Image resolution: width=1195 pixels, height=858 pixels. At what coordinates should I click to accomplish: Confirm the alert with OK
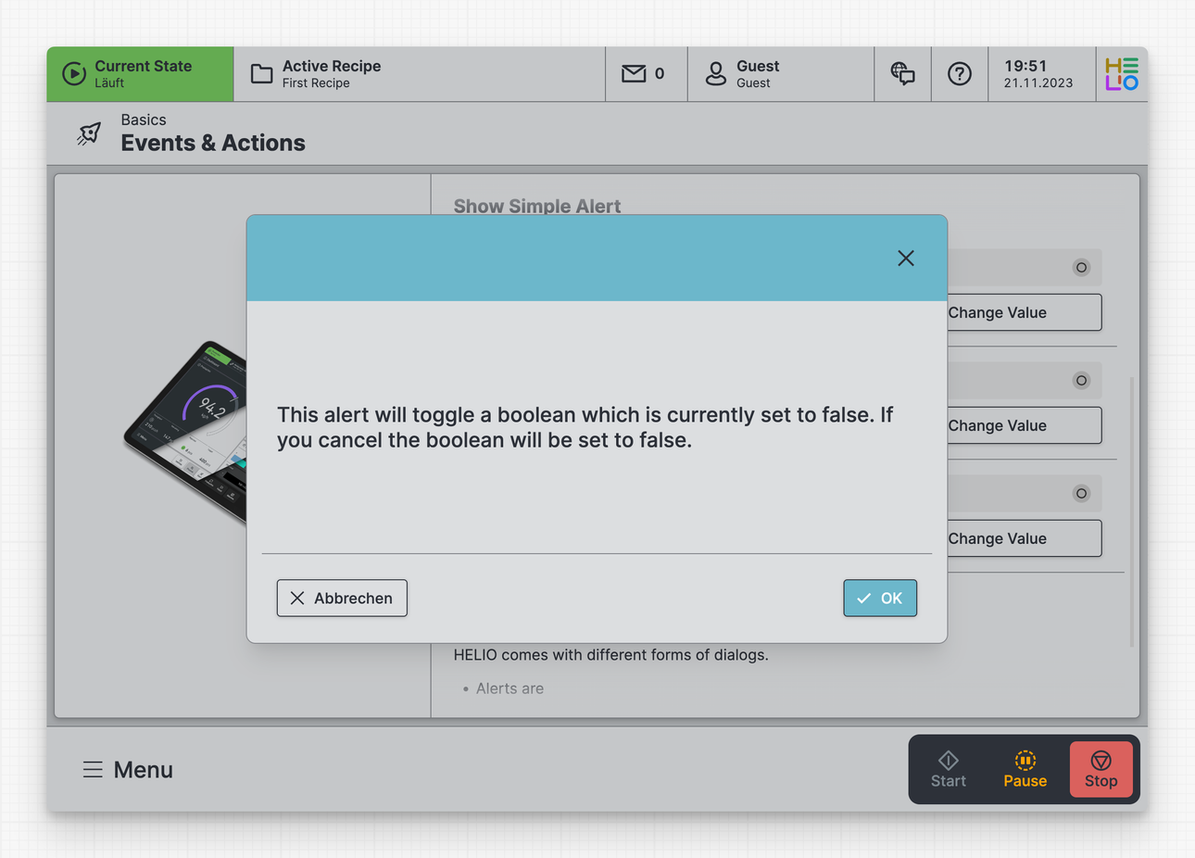(880, 599)
